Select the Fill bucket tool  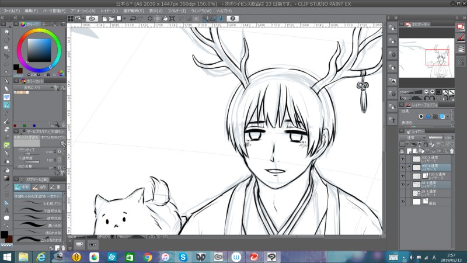click(6, 170)
